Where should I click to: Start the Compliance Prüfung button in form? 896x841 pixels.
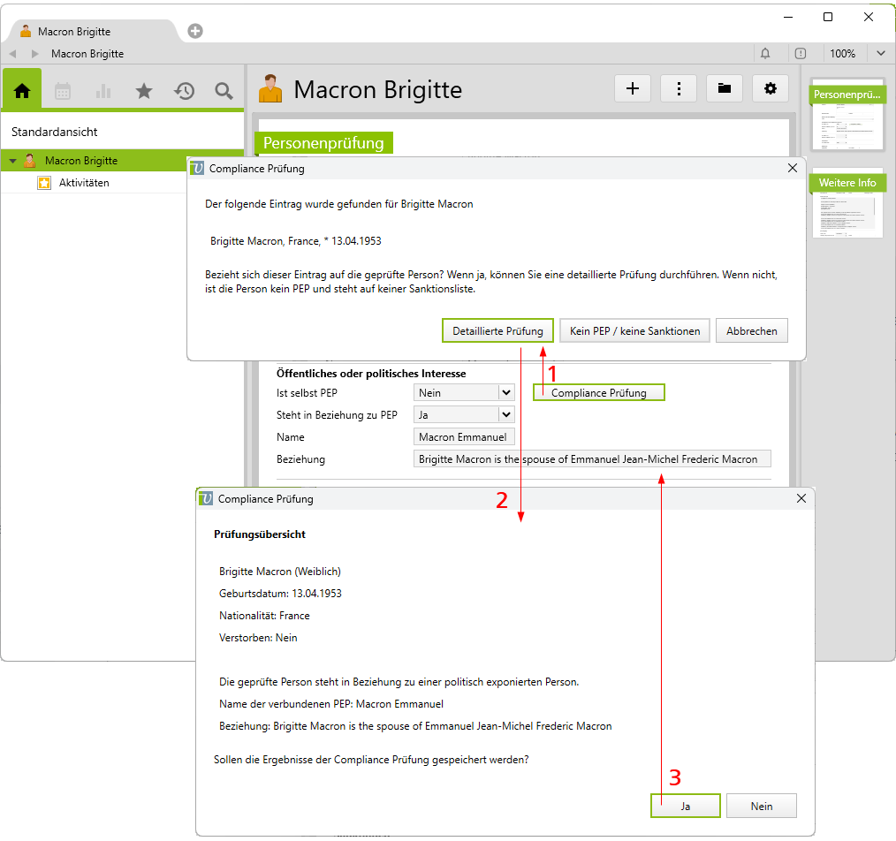(599, 392)
